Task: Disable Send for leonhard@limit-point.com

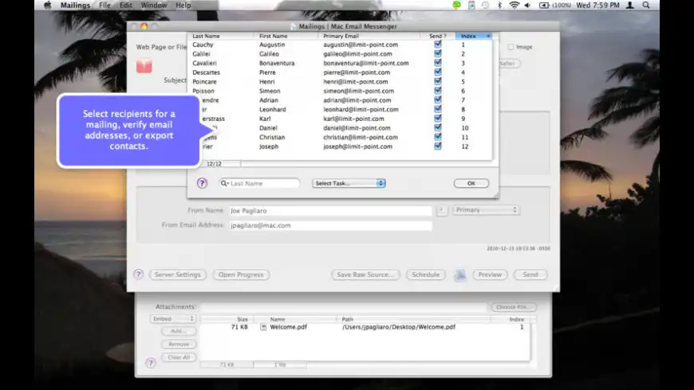Action: [x=438, y=109]
